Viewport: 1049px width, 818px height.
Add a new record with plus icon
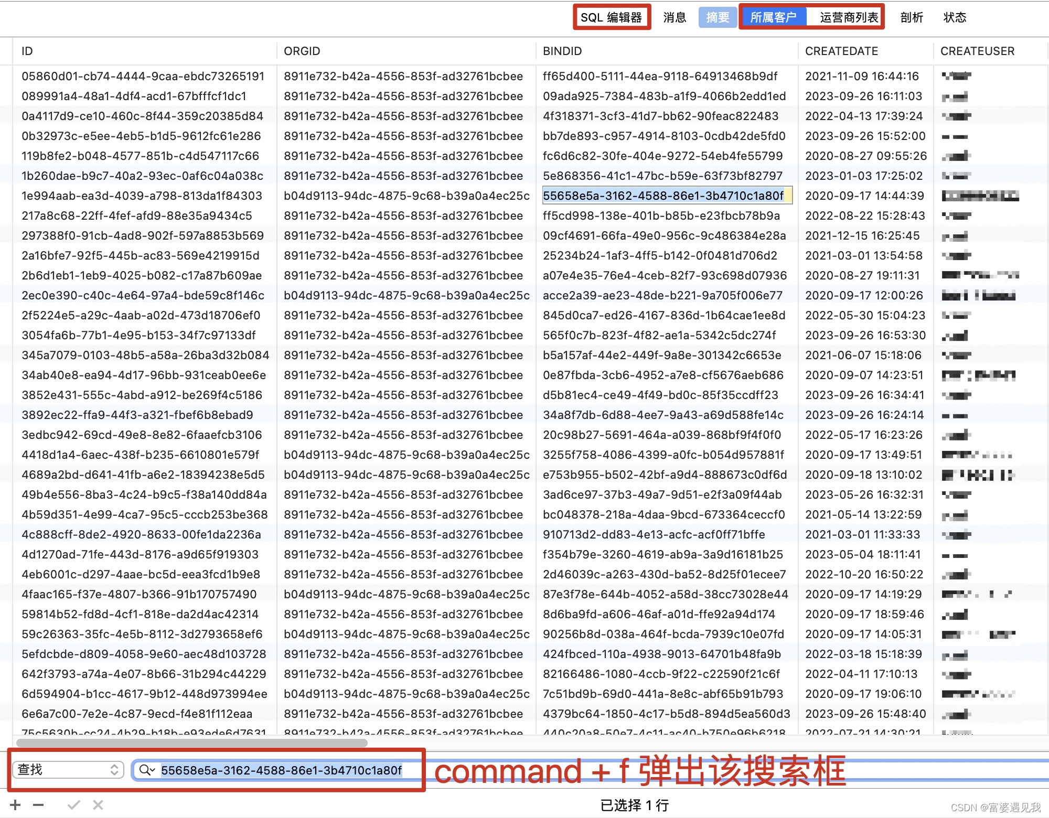coord(15,805)
